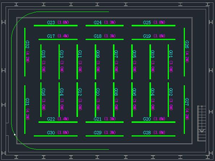
Task: Select the G15 text
Action: [x=43, y=54]
